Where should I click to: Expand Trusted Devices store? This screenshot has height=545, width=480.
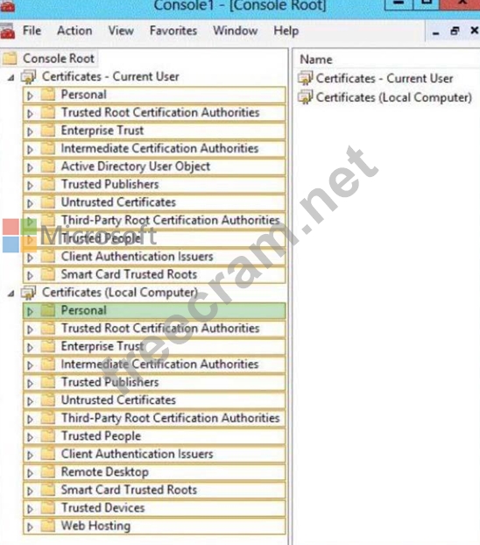(x=31, y=509)
